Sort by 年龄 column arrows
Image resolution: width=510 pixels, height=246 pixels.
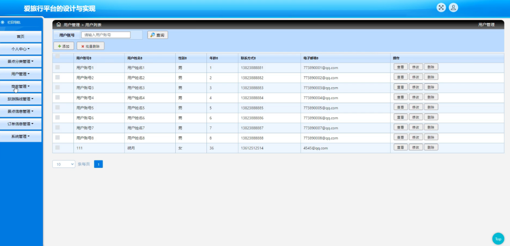coord(217,58)
